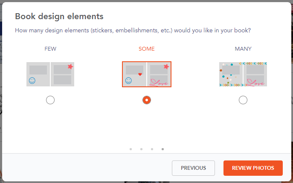The width and height of the screenshot is (293, 183).
Task: Click the Love script in SOME preview
Action: coord(160,81)
